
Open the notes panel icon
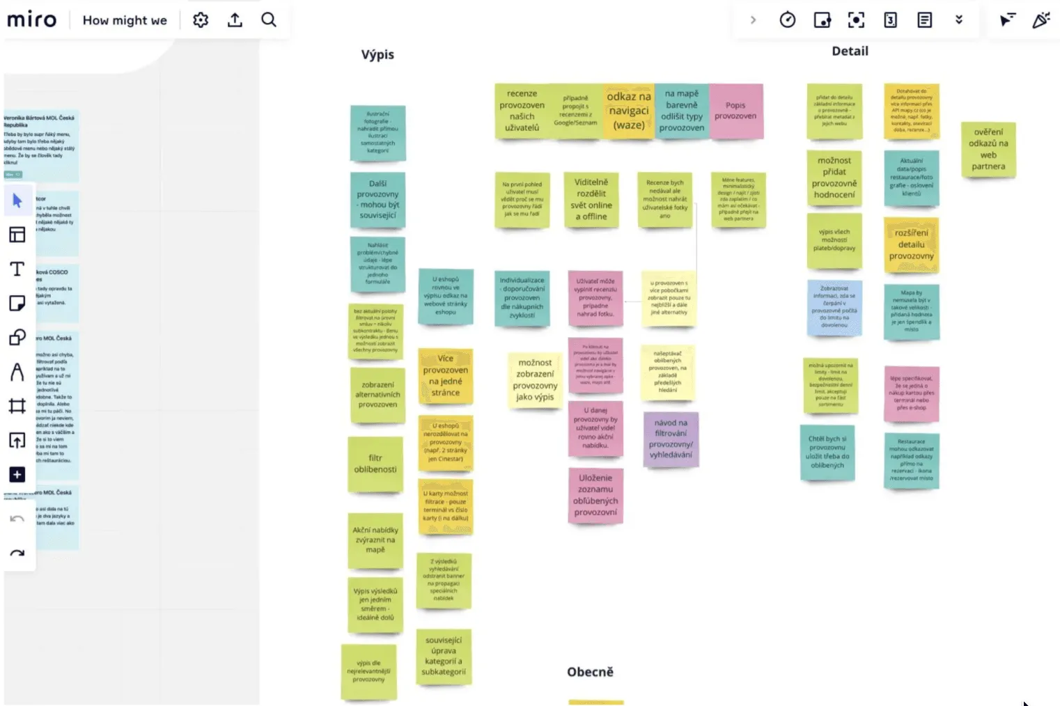coord(925,20)
